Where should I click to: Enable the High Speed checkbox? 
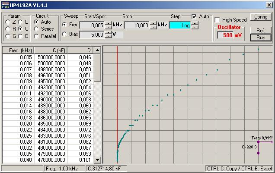pyautogui.click(x=217, y=20)
